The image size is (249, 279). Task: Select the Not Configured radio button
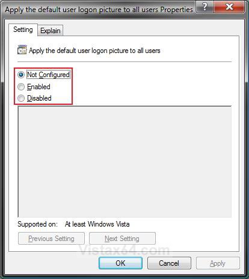click(x=21, y=75)
